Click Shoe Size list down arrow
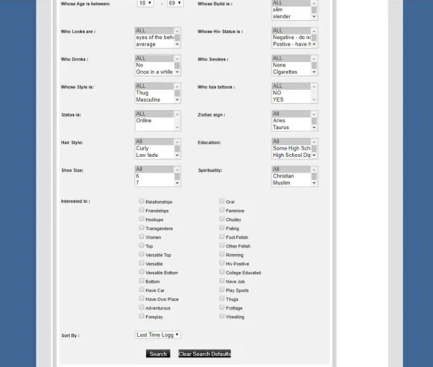 click(177, 183)
